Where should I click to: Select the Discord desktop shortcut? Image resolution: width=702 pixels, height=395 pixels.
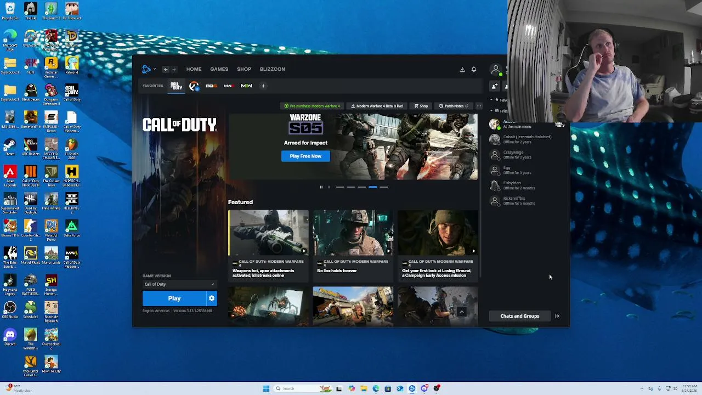10,336
